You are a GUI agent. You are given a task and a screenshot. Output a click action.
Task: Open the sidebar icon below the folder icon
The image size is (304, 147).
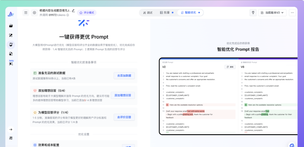pyautogui.click(x=11, y=35)
